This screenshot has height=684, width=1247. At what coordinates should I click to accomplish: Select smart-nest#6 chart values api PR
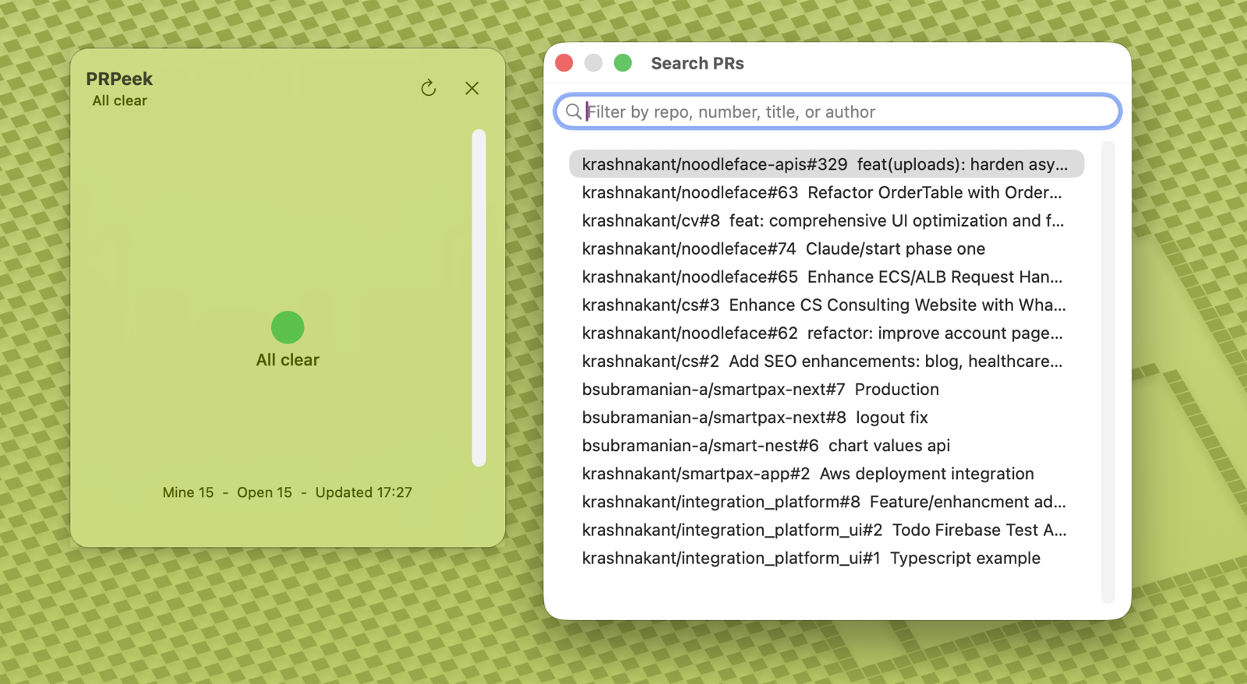tap(826, 445)
